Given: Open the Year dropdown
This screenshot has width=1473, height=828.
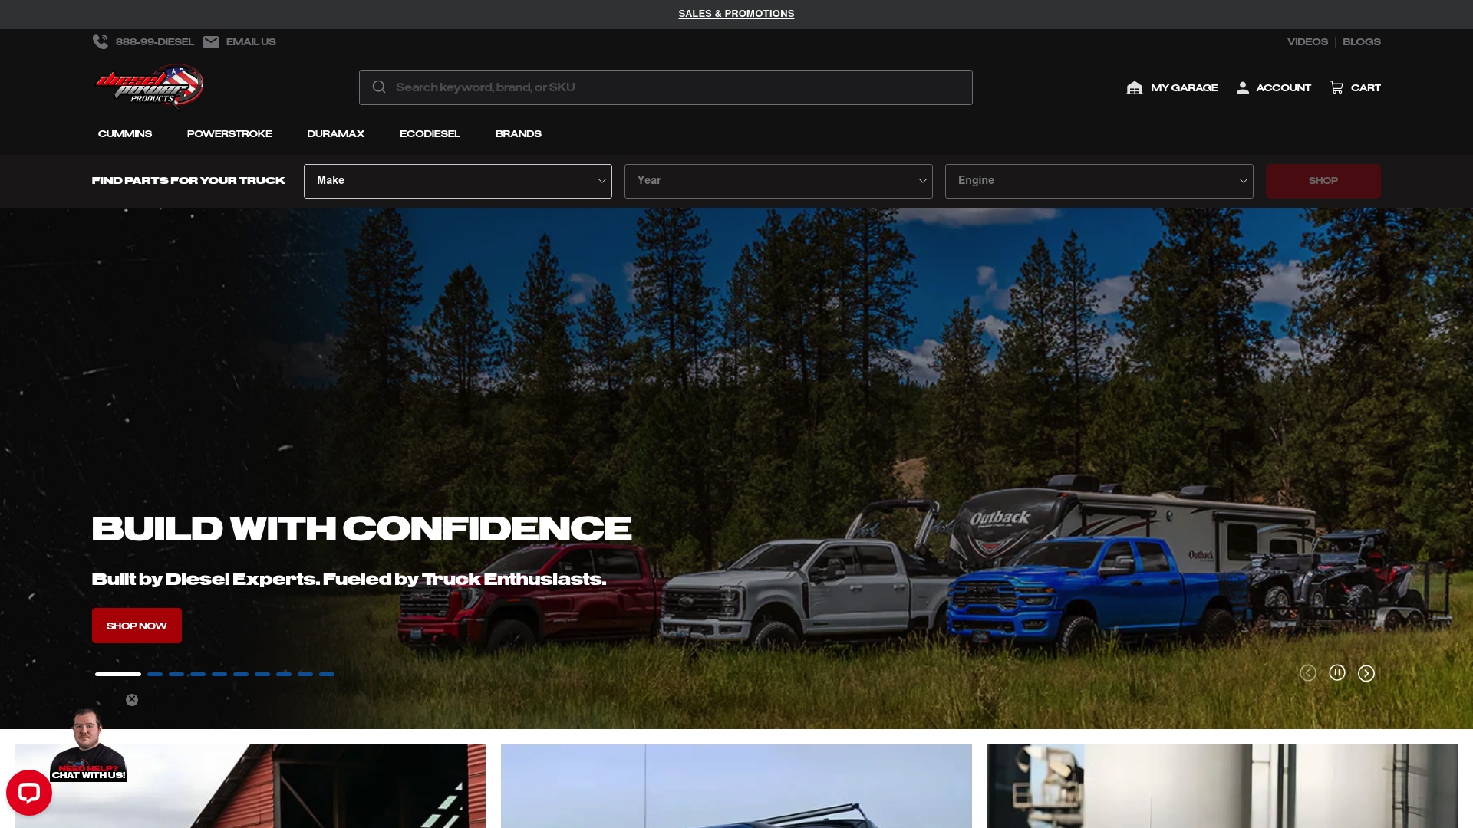Looking at the screenshot, I should [x=779, y=181].
